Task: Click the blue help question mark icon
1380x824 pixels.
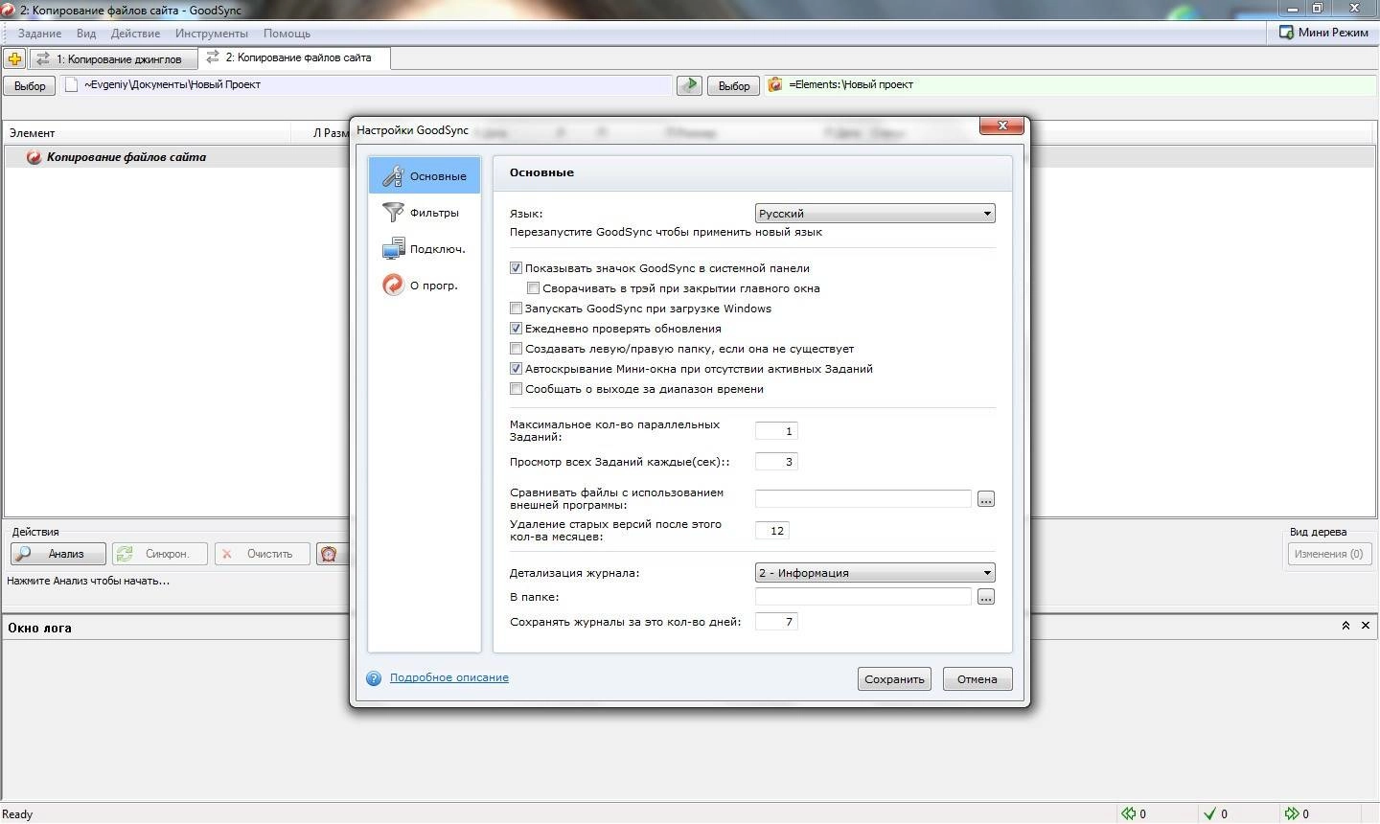Action: [x=374, y=678]
